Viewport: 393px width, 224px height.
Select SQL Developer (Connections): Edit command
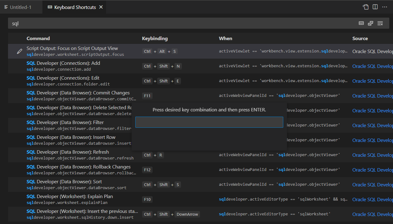click(63, 78)
